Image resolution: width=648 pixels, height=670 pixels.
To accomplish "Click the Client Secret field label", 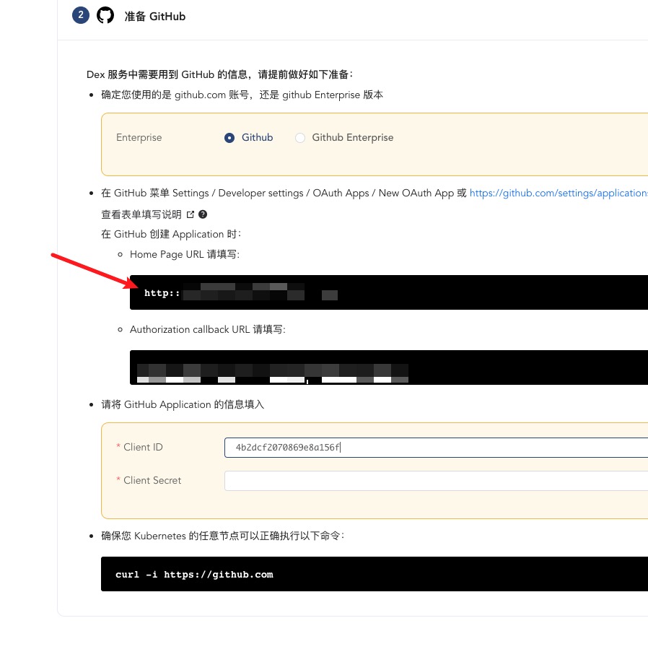I will [x=152, y=481].
